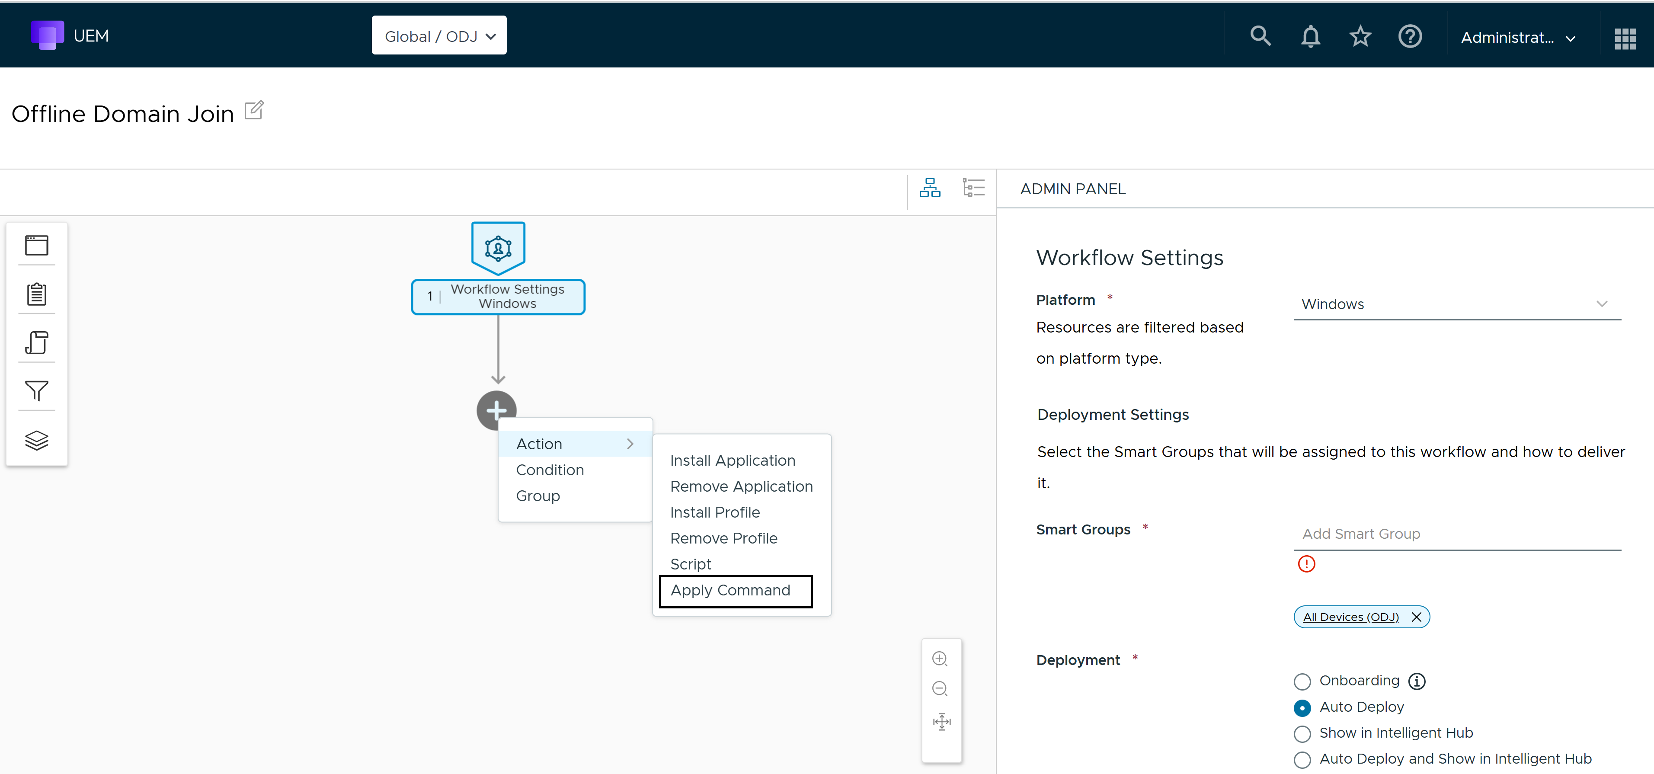Open the Global / ODJ organization dropdown
The image size is (1654, 774).
[439, 36]
